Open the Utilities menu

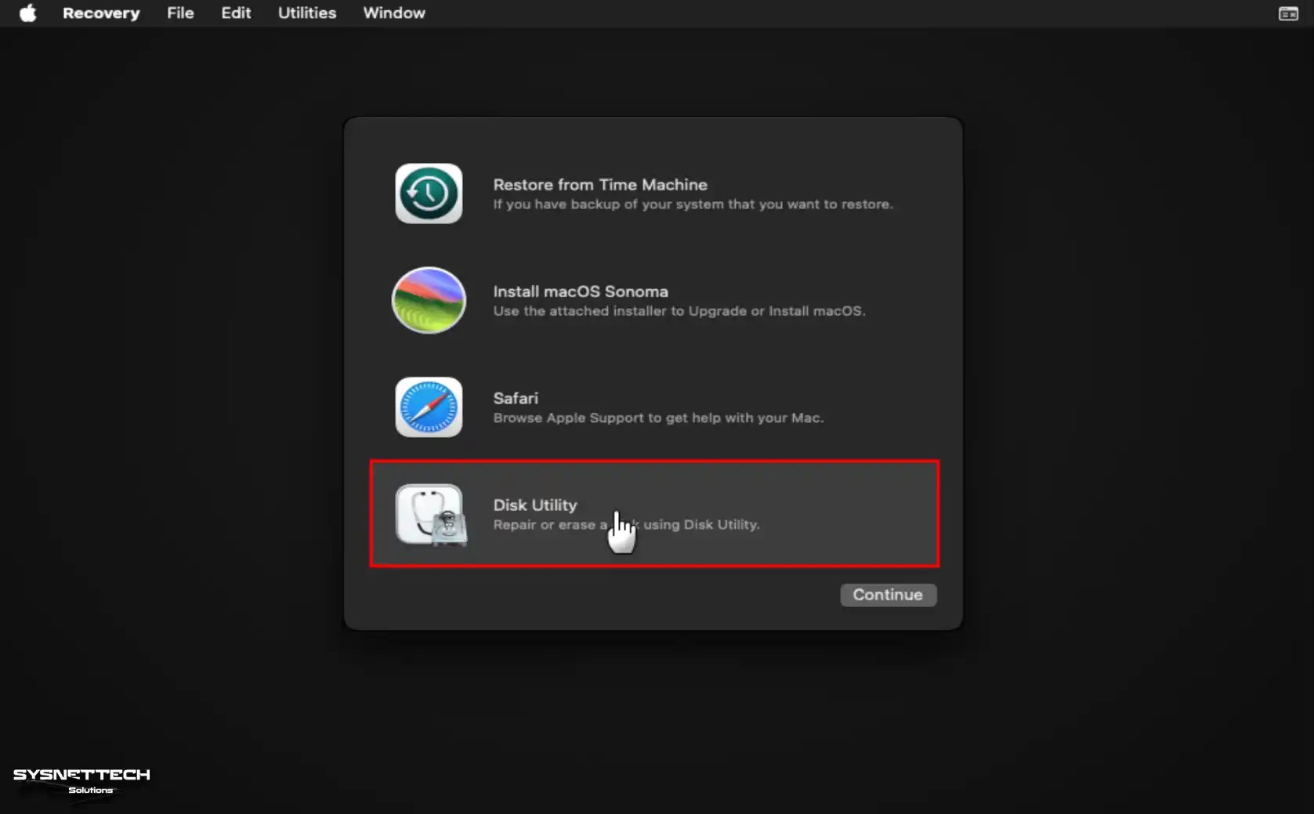(x=306, y=13)
